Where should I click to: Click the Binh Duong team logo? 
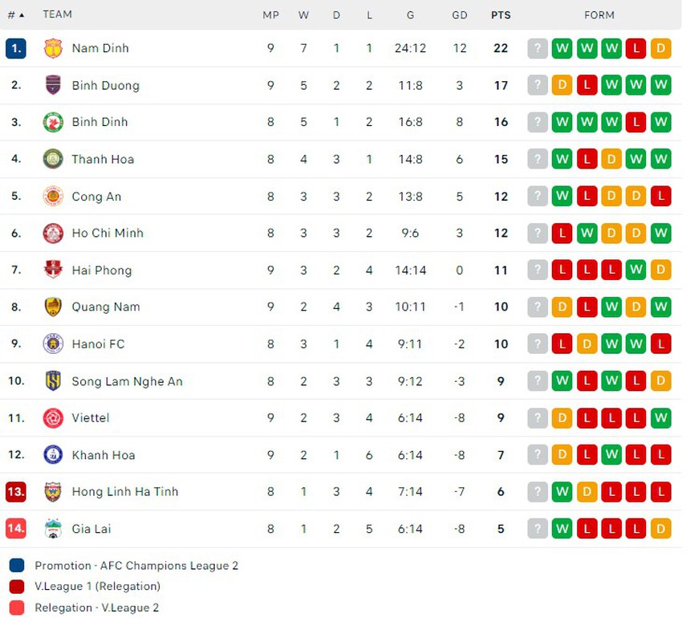[x=53, y=85]
